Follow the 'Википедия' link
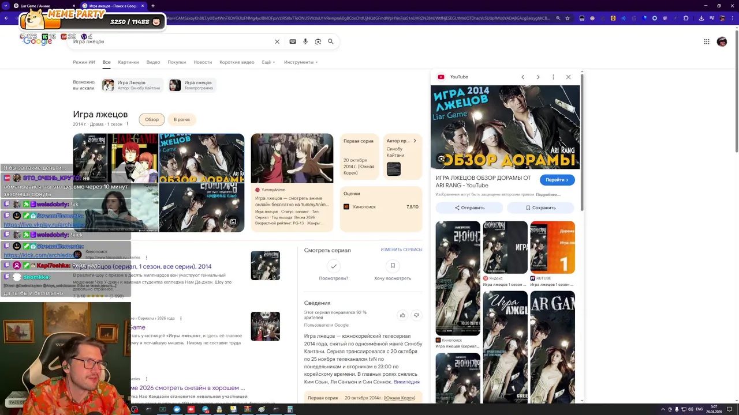Viewport: 739px width, 415px height. pos(406,382)
